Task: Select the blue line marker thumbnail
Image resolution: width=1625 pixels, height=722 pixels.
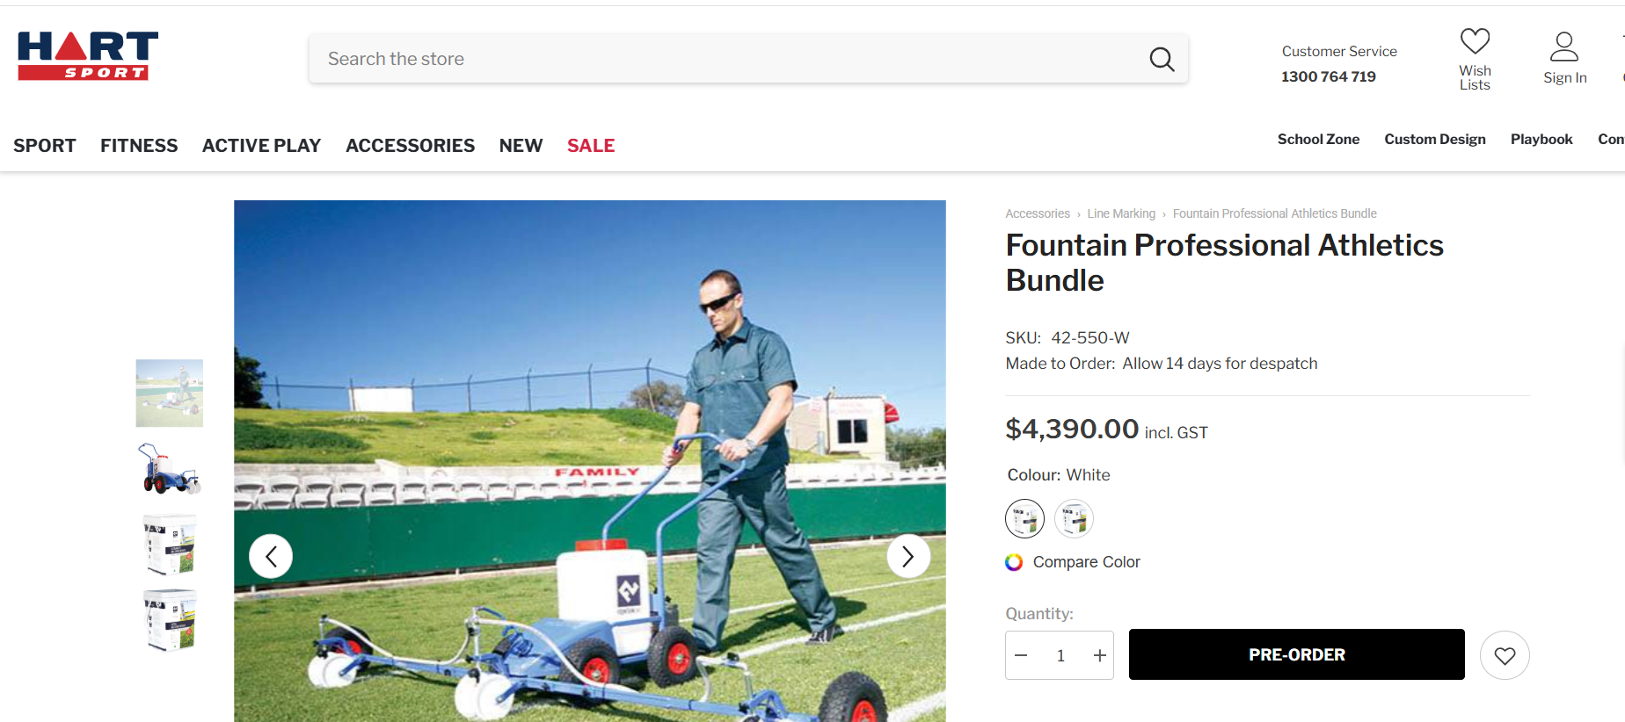Action: (x=170, y=468)
